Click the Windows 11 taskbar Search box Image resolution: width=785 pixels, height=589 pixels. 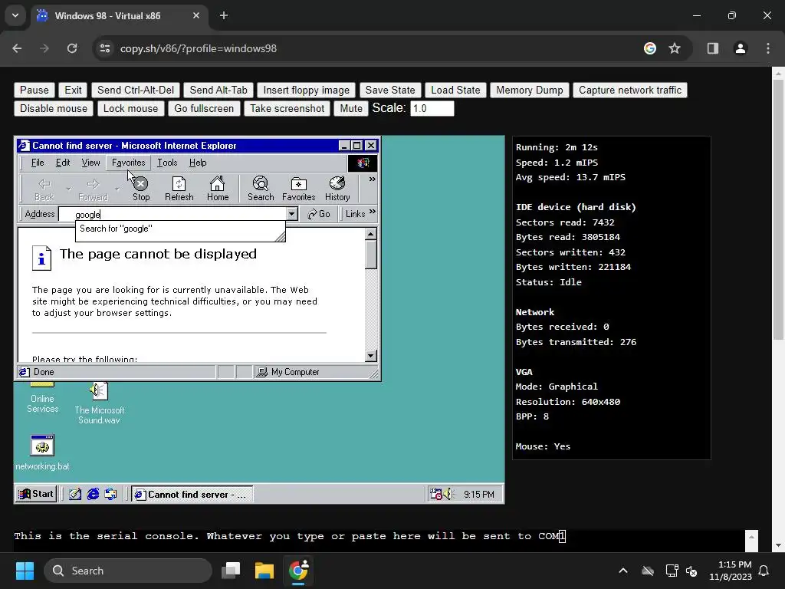click(128, 571)
